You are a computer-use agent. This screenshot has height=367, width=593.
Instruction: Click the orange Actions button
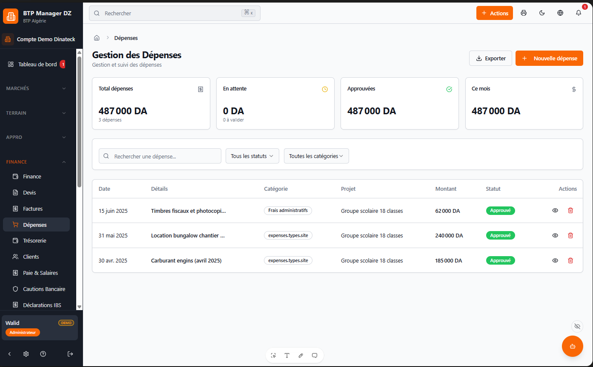(495, 13)
